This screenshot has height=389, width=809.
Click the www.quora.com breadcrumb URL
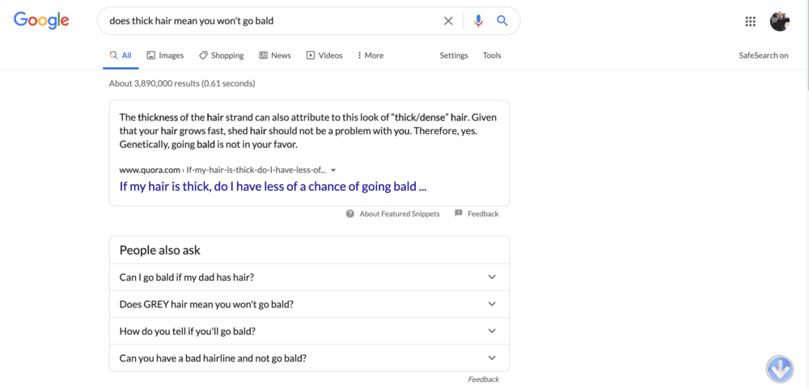pyautogui.click(x=223, y=170)
